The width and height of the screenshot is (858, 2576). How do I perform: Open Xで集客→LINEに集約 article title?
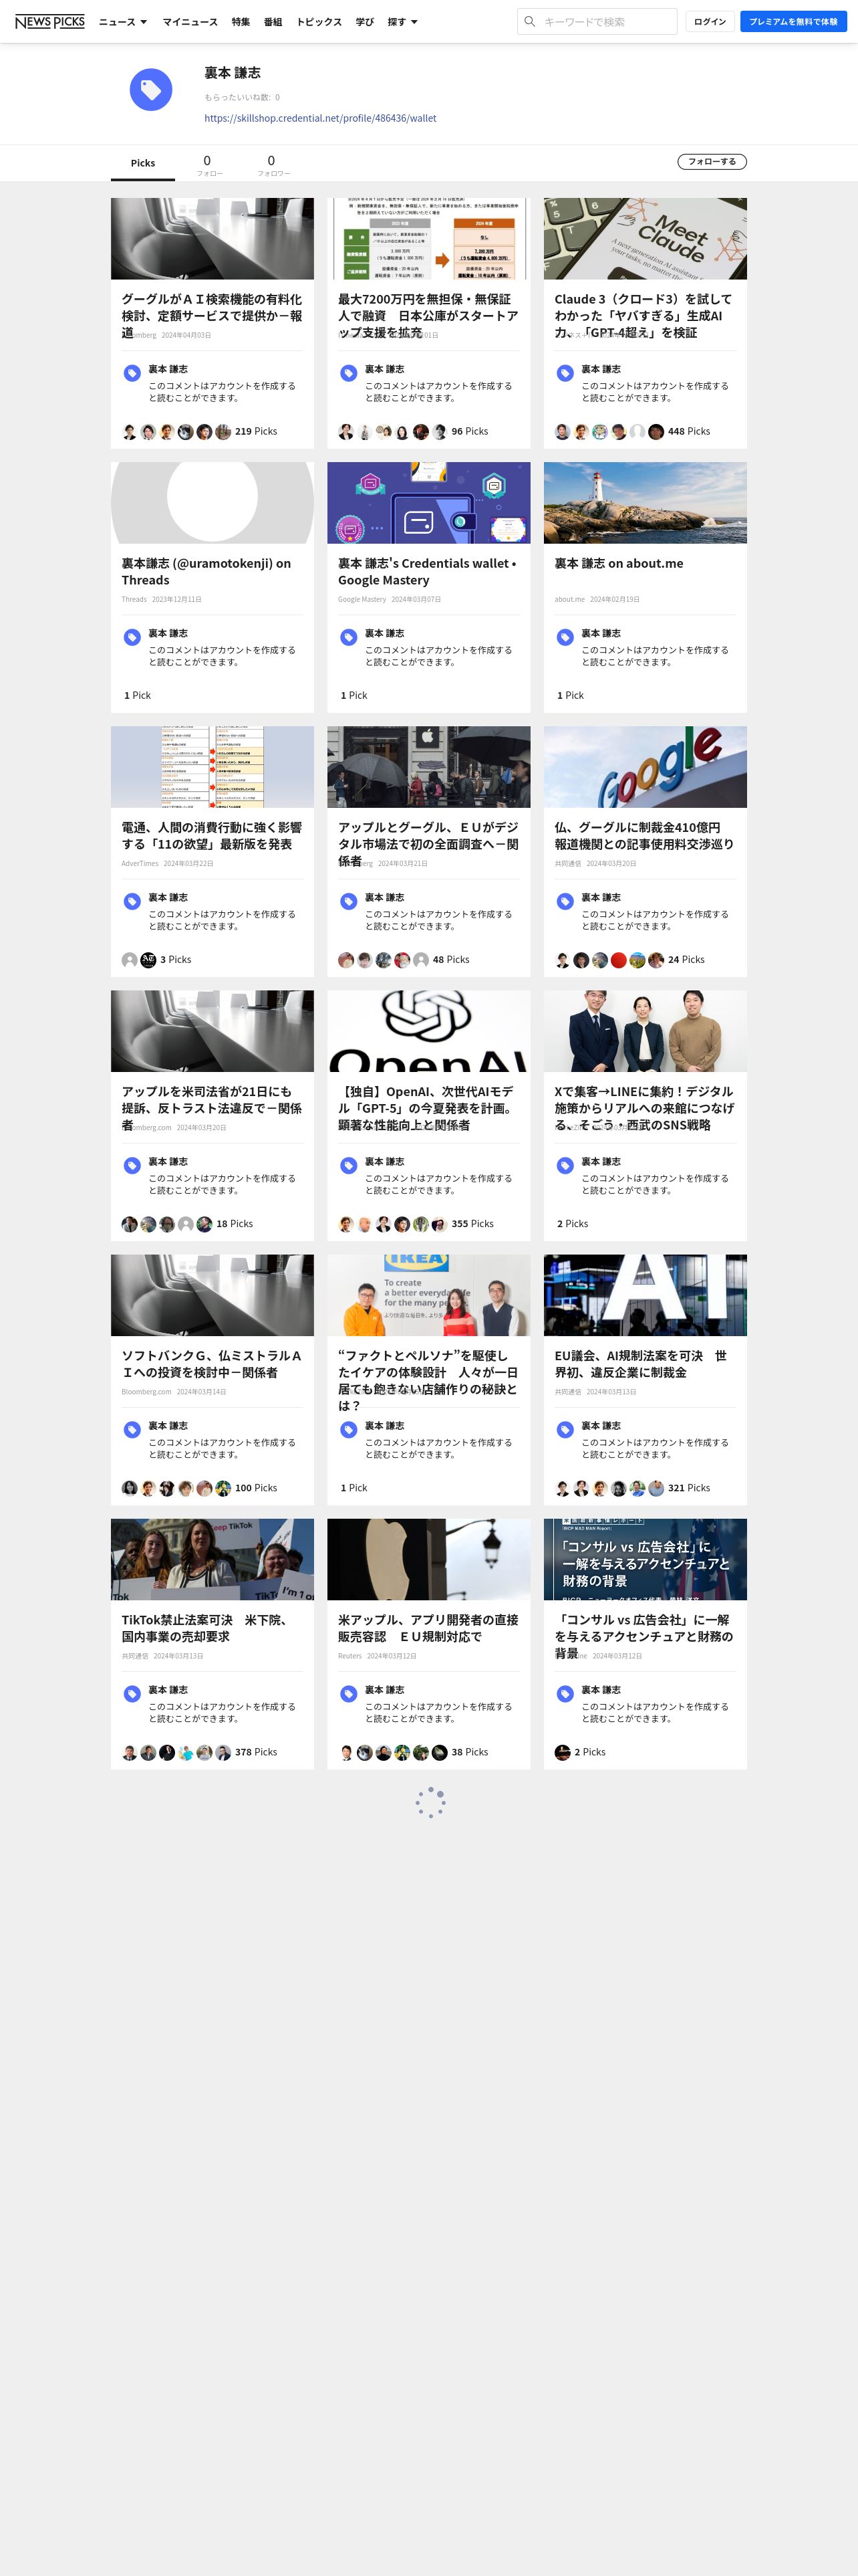[644, 1107]
